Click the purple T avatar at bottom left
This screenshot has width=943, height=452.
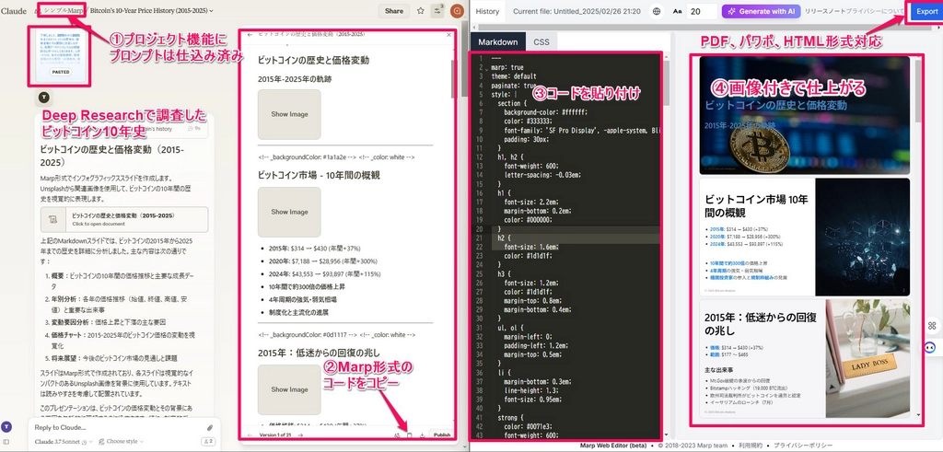point(6,426)
